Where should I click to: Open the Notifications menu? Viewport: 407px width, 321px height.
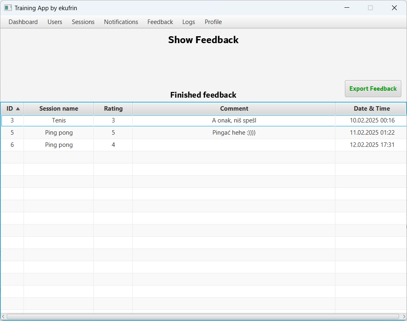[x=121, y=22]
